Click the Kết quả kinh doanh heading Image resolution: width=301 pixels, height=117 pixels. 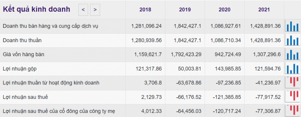click(36, 9)
